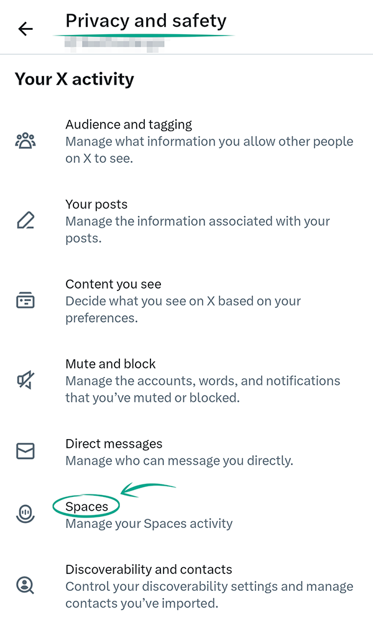The height and width of the screenshot is (625, 373).
Task: Click the Your X activity section heading
Action: (74, 79)
